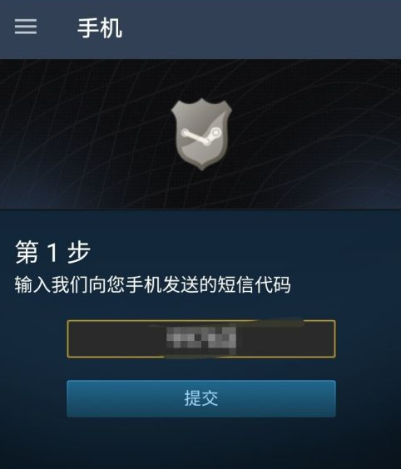
Task: Select the 手机 page title
Action: pos(100,27)
